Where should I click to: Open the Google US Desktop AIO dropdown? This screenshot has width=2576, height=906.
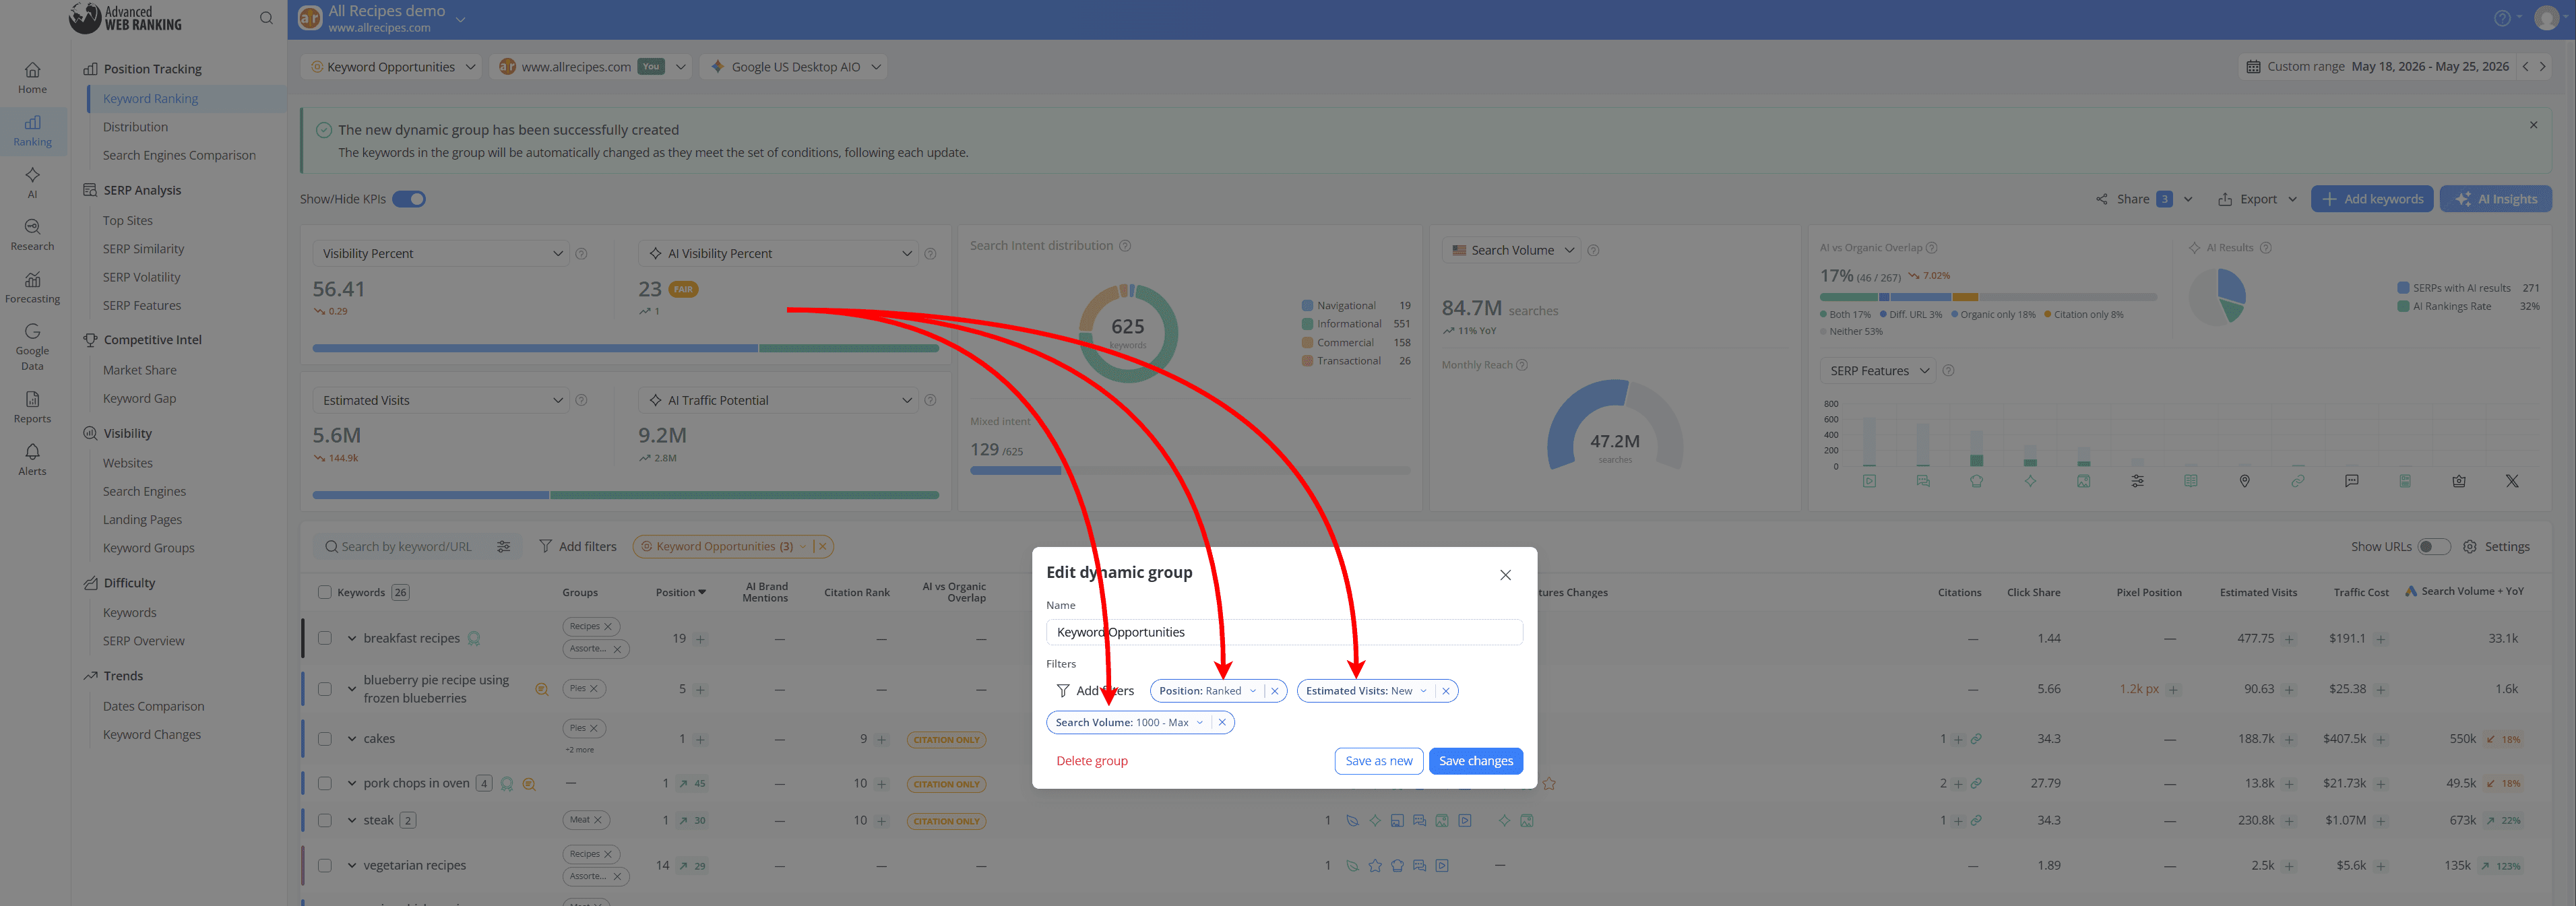(x=794, y=67)
